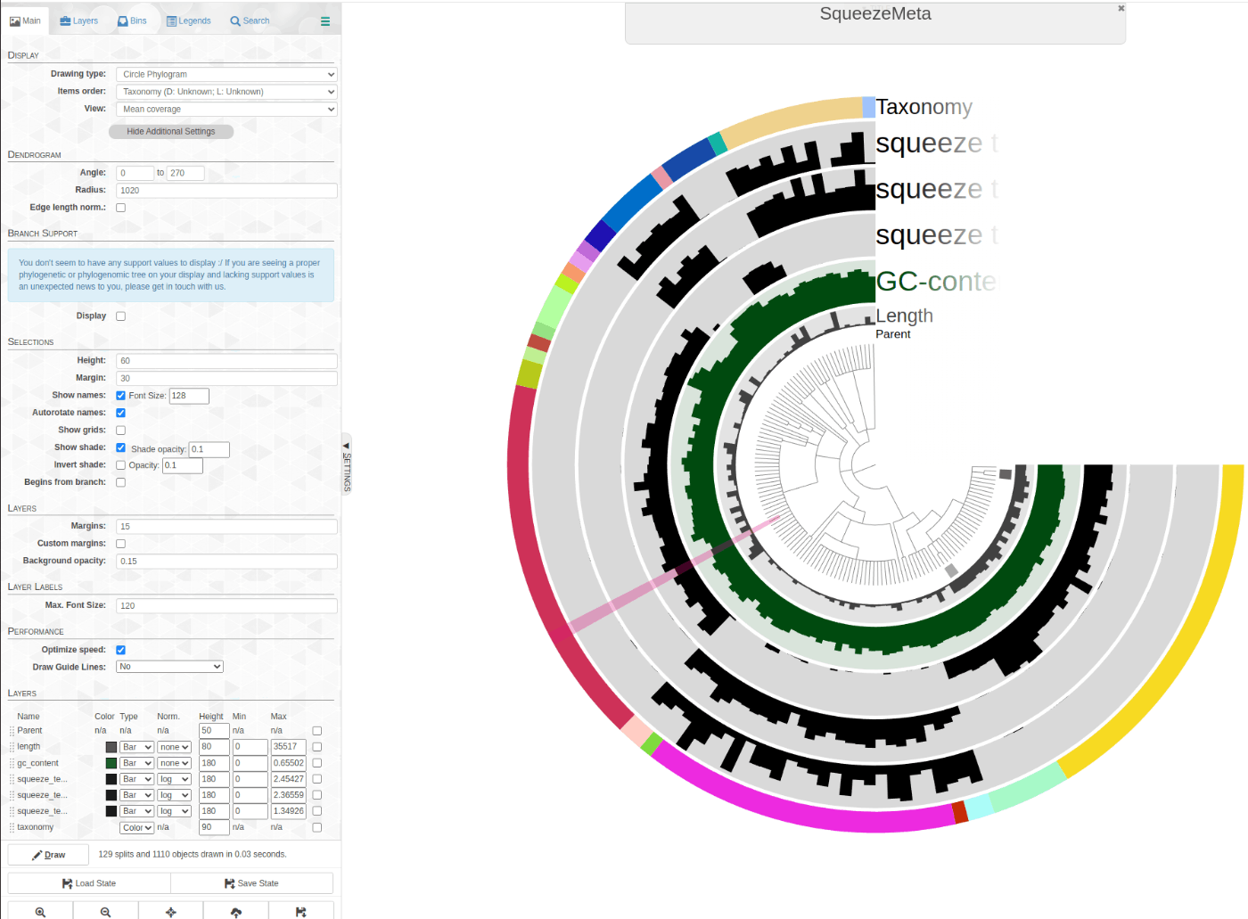Click the zoom in magnifier icon
Screen dimensions: 1248x919
[x=40, y=912]
